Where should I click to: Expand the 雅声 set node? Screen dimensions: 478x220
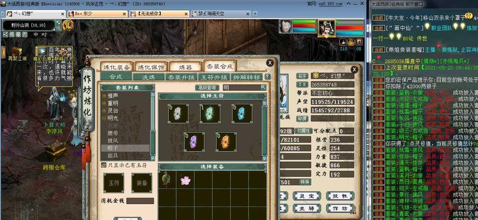coord(104,96)
